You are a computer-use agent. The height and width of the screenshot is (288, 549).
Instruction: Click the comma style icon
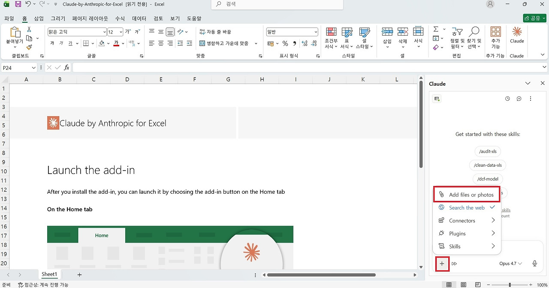click(294, 43)
